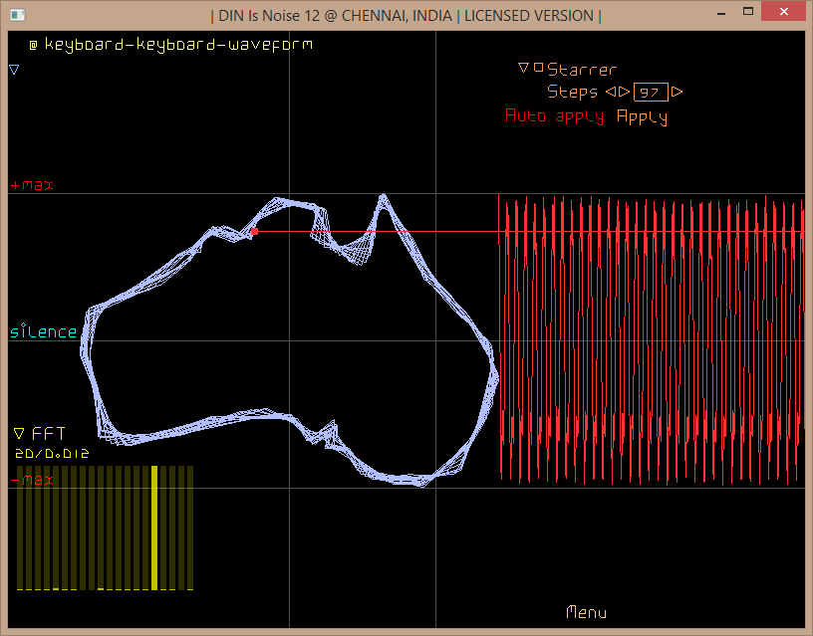
Task: Click the Steps arrow left of 97
Action: (x=624, y=92)
